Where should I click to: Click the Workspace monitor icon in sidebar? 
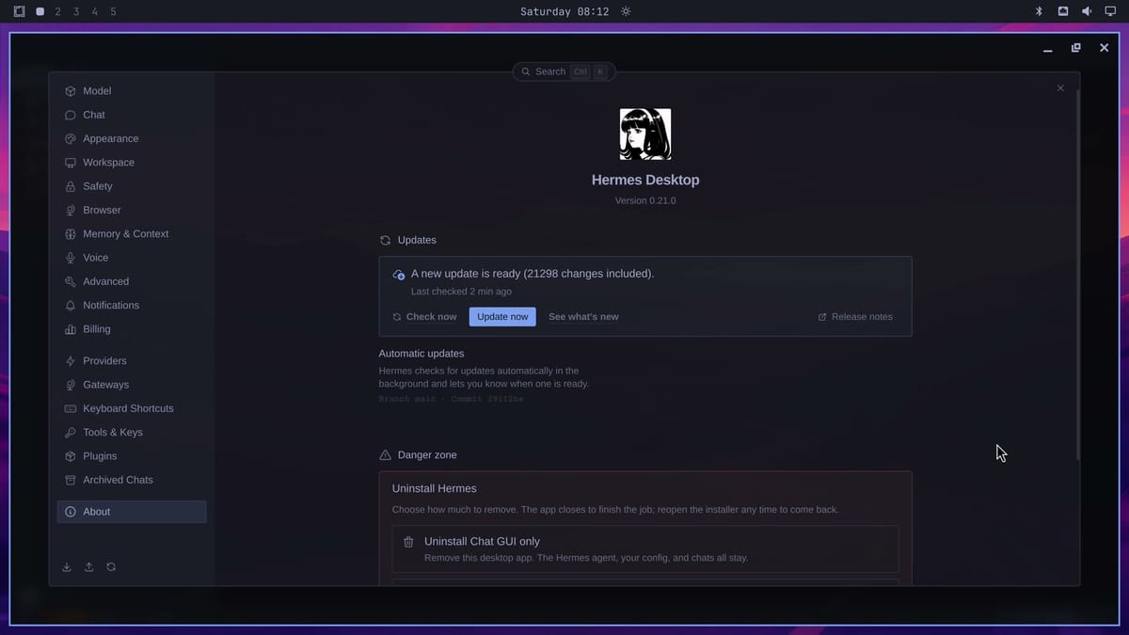click(x=71, y=163)
